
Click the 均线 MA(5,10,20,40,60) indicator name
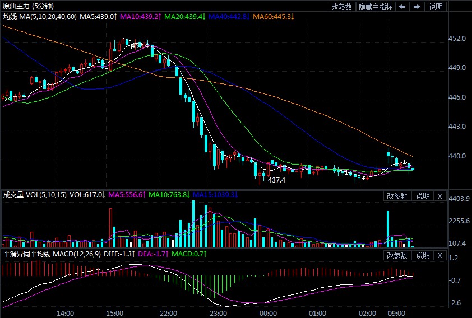39,17
